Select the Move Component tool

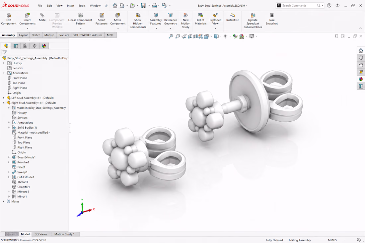coord(118,19)
